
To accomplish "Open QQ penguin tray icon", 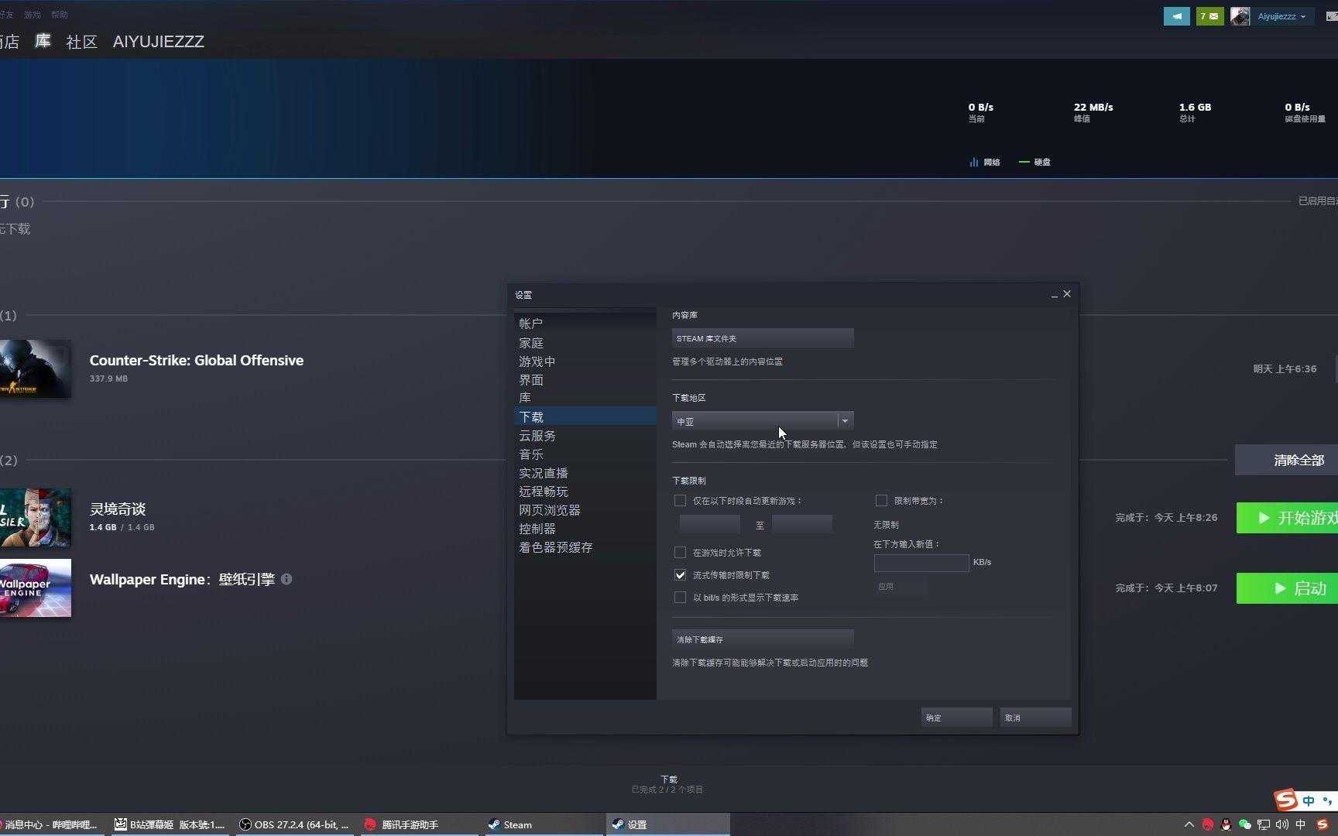I will 1226,824.
